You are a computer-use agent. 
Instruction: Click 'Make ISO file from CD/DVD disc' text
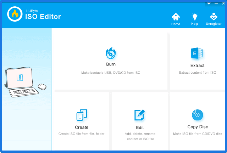tap(198, 134)
